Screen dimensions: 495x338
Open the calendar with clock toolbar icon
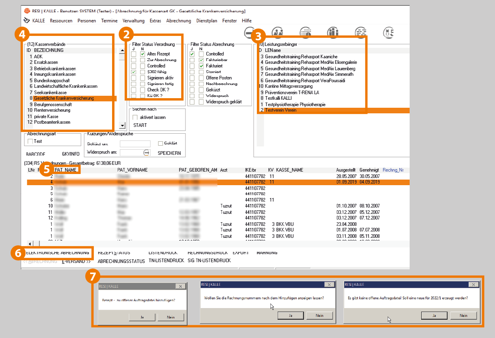(306, 32)
